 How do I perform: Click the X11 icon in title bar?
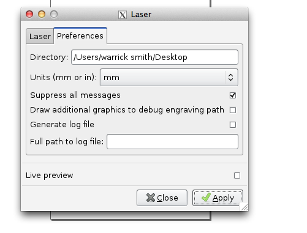coord(123,15)
